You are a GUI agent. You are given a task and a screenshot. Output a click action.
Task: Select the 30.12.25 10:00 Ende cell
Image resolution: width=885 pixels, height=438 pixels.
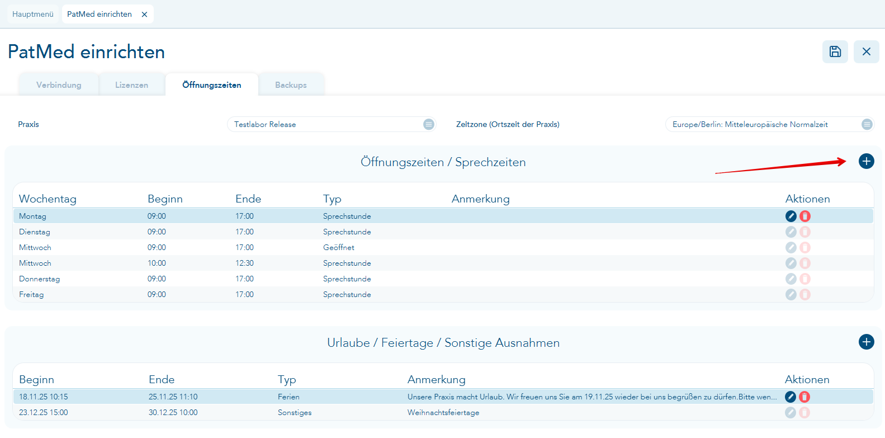click(x=173, y=412)
